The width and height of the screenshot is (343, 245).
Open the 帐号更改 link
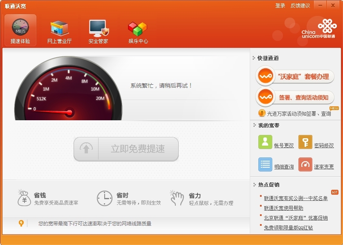pyautogui.click(x=284, y=146)
